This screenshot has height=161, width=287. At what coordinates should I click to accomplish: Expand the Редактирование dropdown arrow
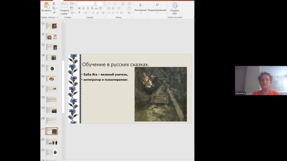[x=157, y=13]
